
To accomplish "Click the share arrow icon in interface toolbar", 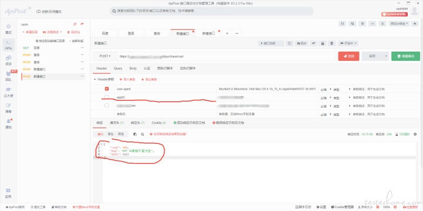I will click(x=314, y=43).
